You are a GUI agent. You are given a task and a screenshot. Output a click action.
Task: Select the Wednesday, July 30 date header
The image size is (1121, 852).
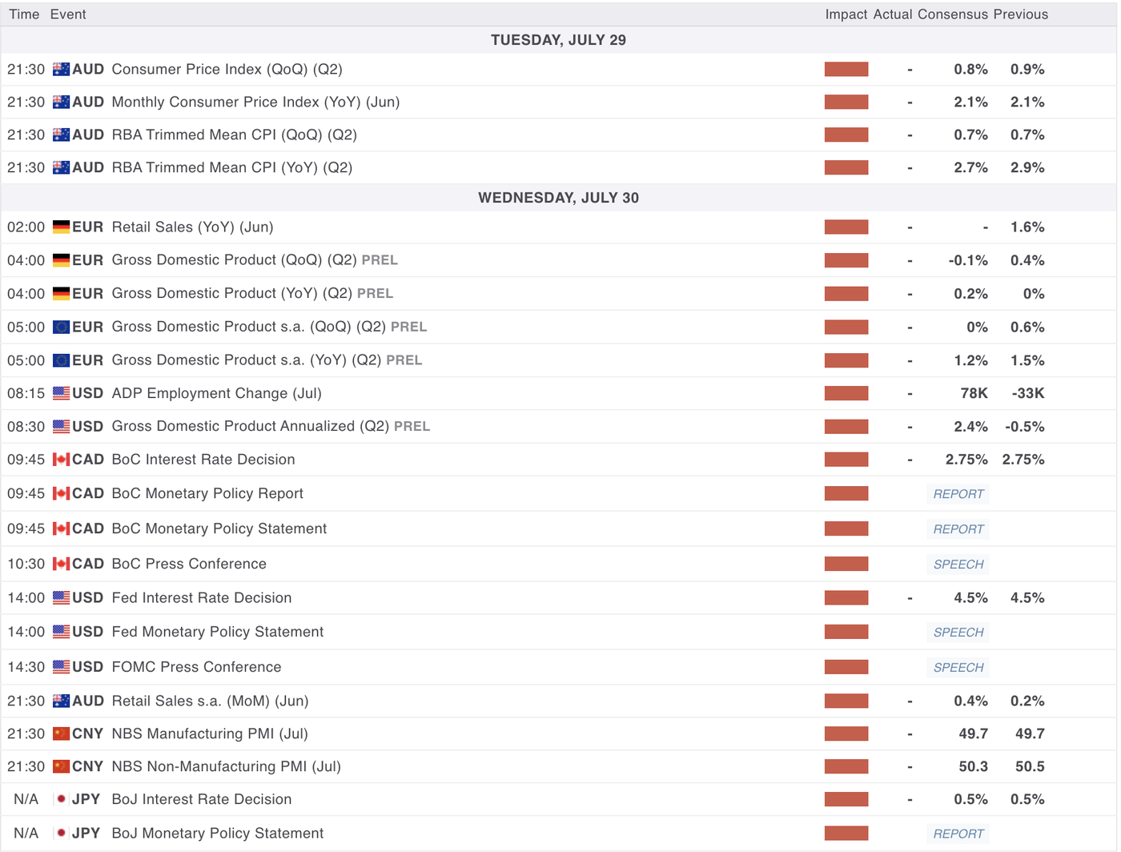click(x=558, y=198)
